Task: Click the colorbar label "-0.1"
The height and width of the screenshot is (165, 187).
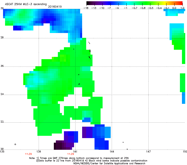Action: (167, 8)
